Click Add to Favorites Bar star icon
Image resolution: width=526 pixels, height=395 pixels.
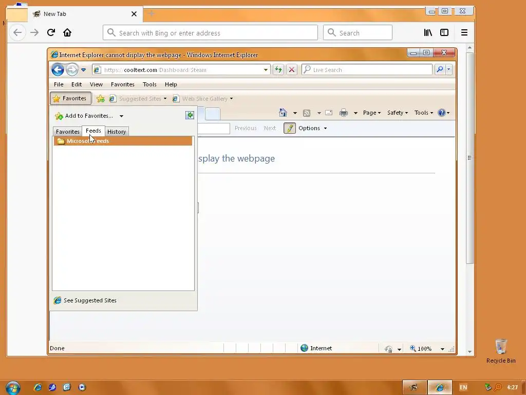tap(100, 98)
